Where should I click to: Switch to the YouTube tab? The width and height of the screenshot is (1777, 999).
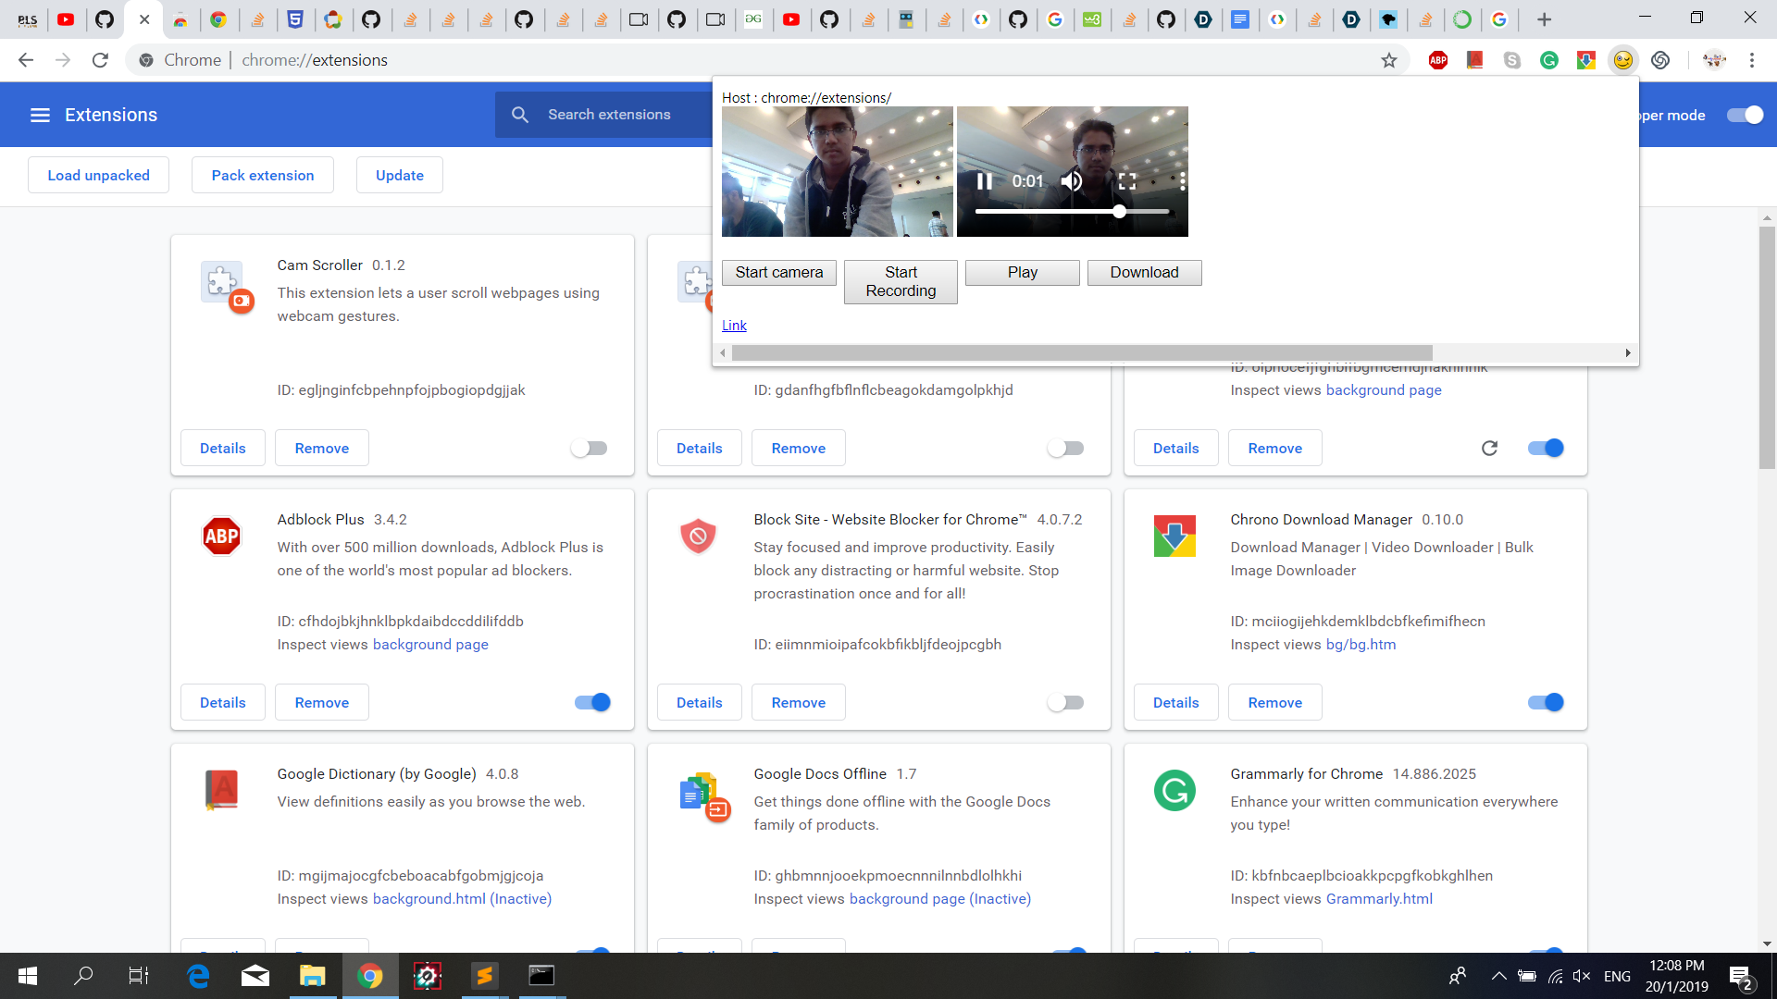pyautogui.click(x=66, y=18)
